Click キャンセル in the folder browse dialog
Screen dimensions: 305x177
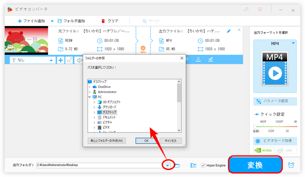point(171,141)
